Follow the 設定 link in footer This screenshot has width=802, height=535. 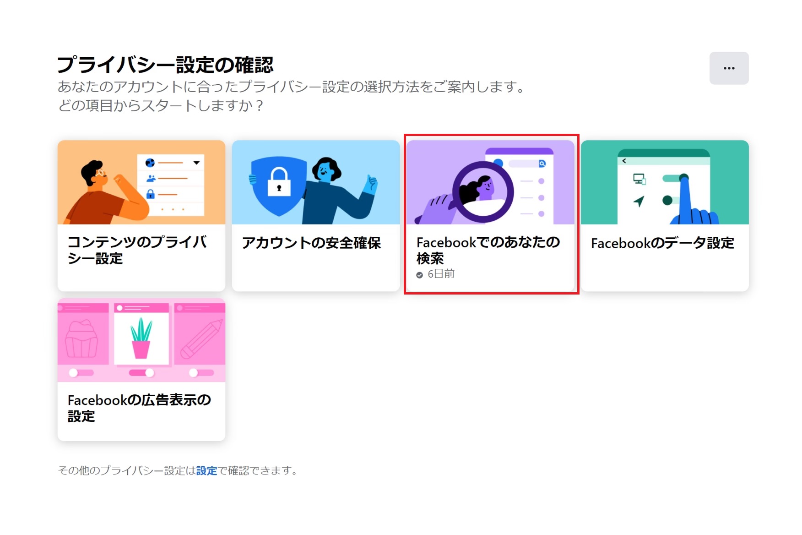[206, 470]
